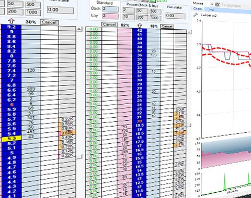Screen dimensions: 251x198
Task: Click Cancel button next to 18%
Action: pyautogui.click(x=167, y=27)
